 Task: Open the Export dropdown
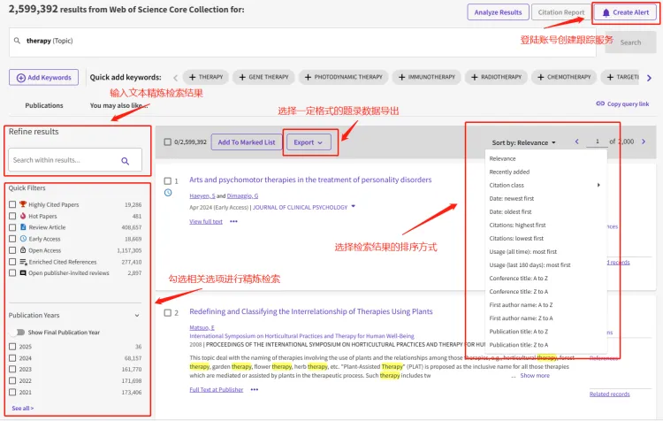(x=309, y=142)
